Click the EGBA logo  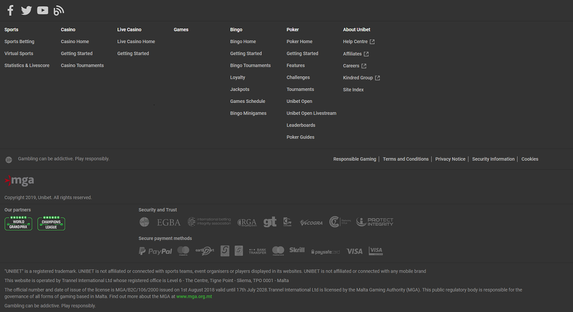click(169, 222)
